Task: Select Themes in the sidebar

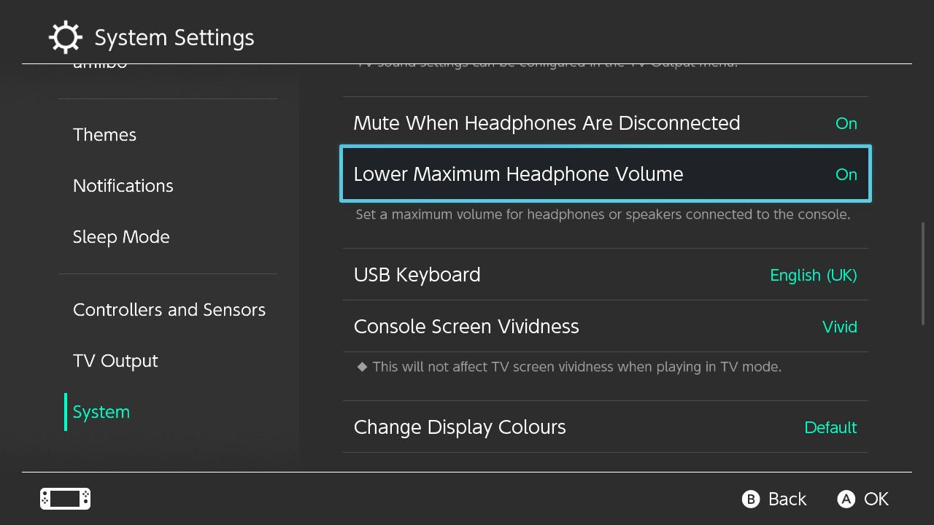Action: pyautogui.click(x=104, y=135)
